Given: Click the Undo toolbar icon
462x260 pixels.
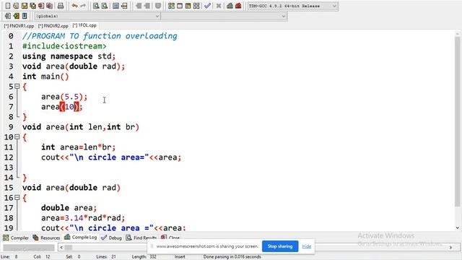Looking at the screenshot, I should point(74,6).
